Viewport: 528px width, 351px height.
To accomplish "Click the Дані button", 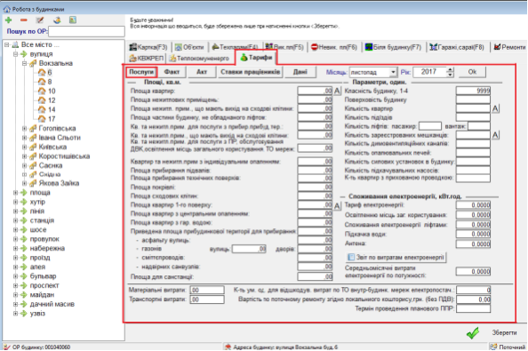I will tap(300, 72).
